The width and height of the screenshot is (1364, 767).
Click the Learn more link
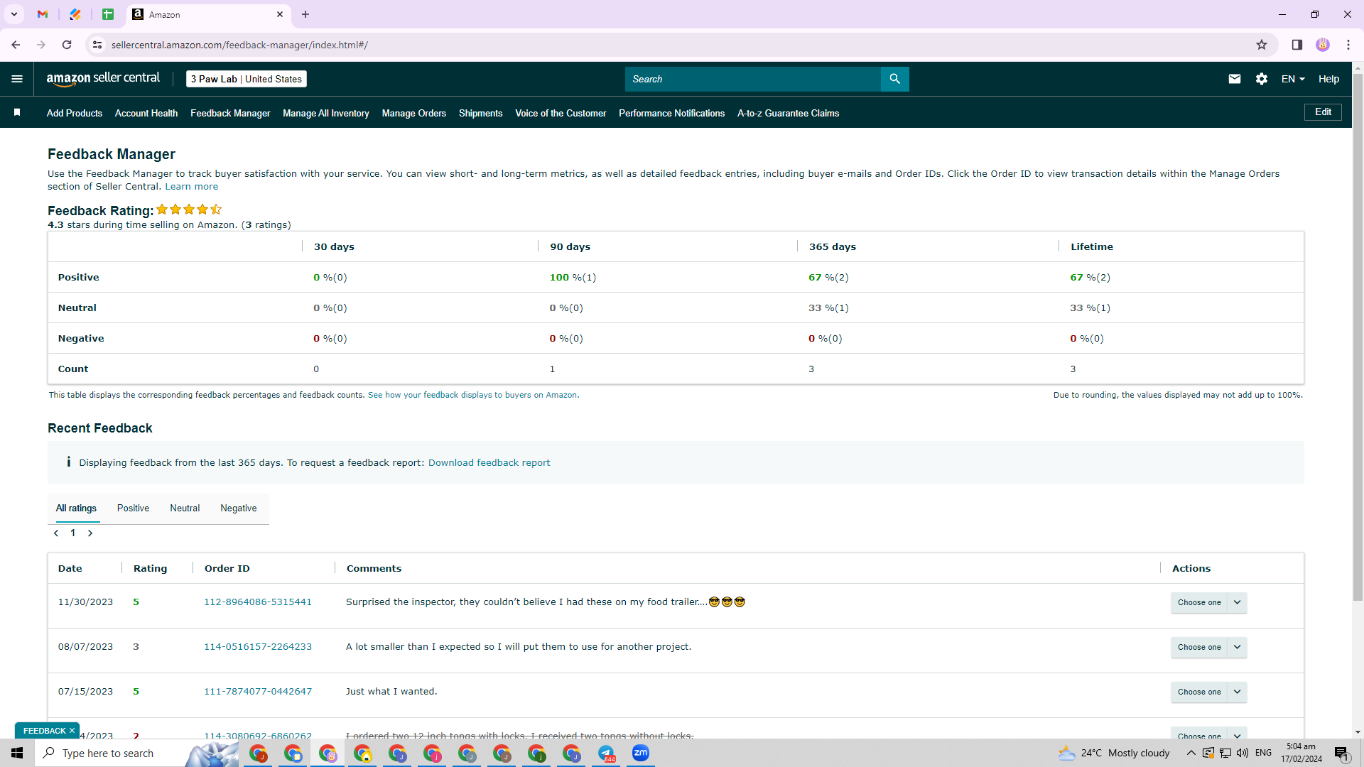(x=192, y=187)
